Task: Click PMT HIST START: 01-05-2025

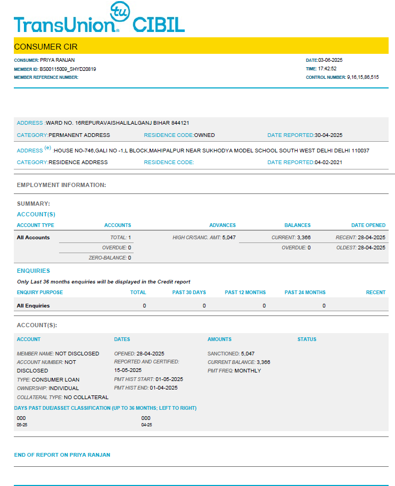Action: [149, 379]
